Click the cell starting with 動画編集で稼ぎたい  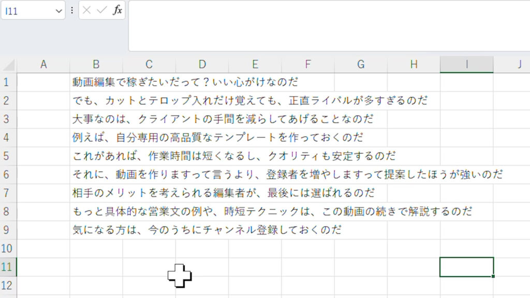pos(96,82)
